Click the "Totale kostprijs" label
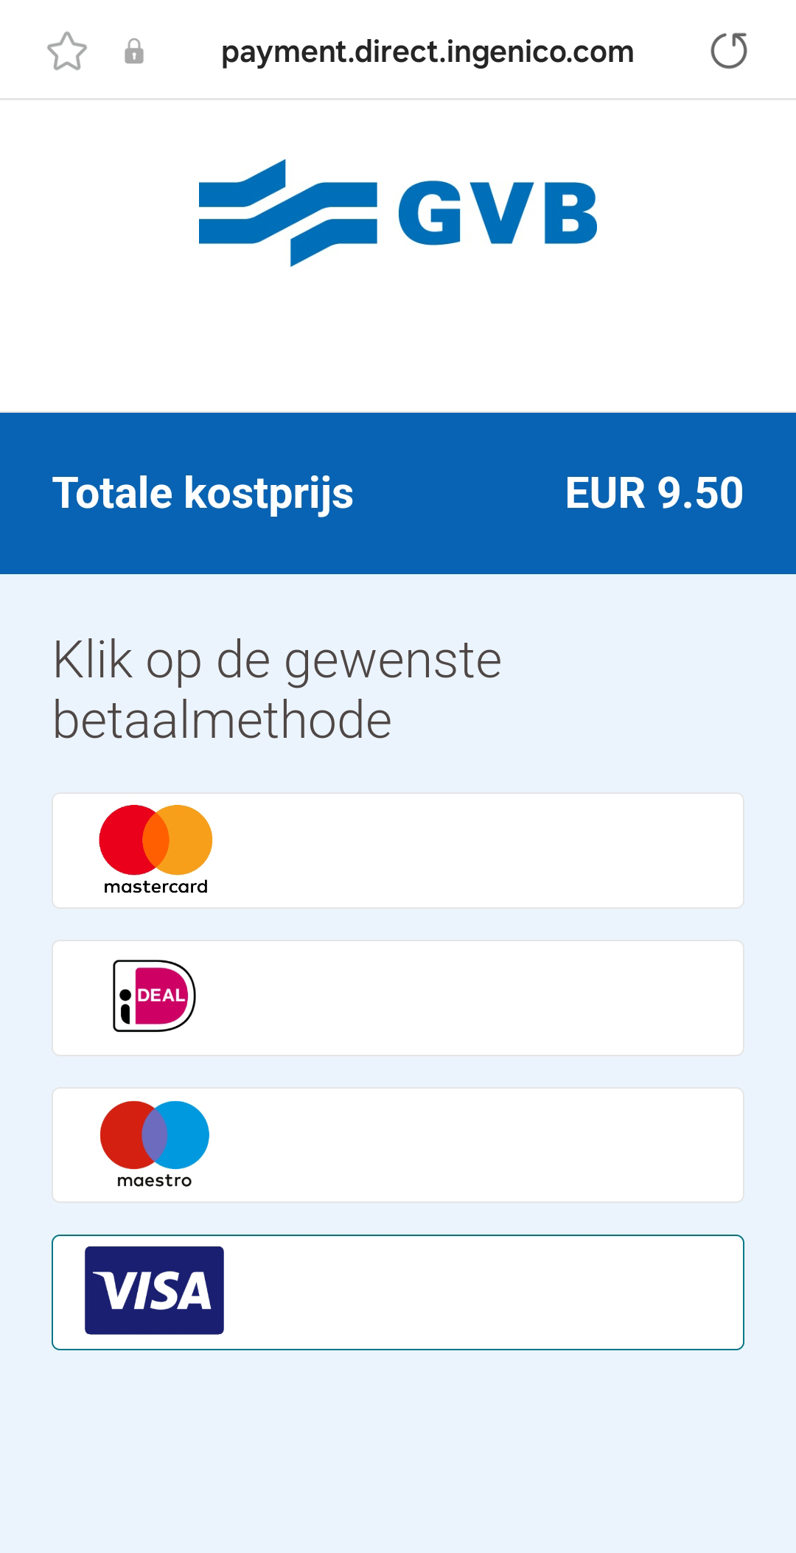796x1553 pixels. tap(203, 493)
